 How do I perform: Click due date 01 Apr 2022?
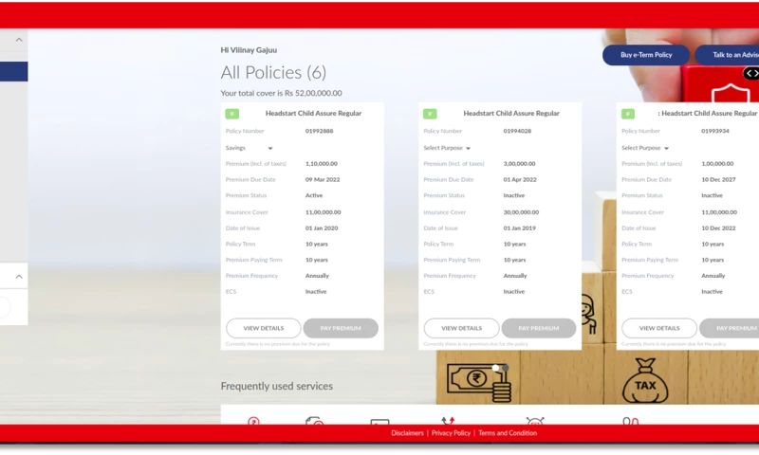pos(520,180)
